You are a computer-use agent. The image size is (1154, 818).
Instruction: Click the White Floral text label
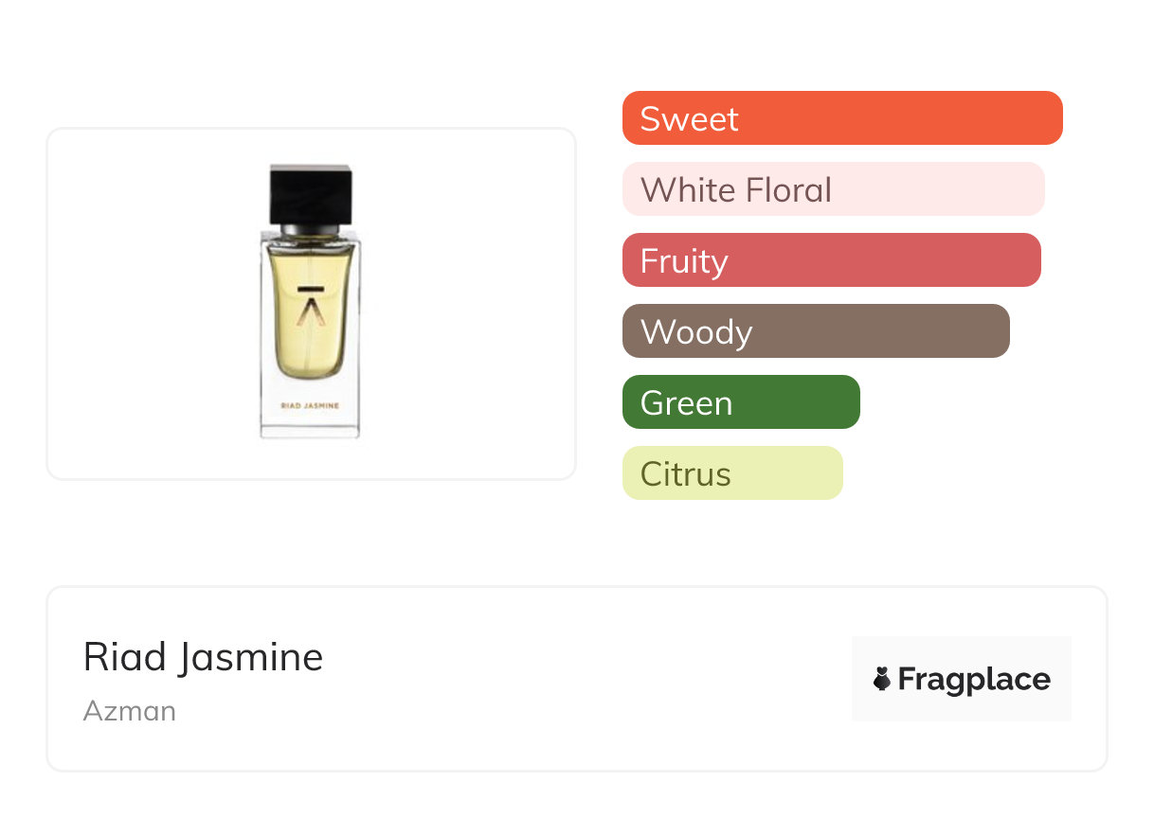[735, 190]
